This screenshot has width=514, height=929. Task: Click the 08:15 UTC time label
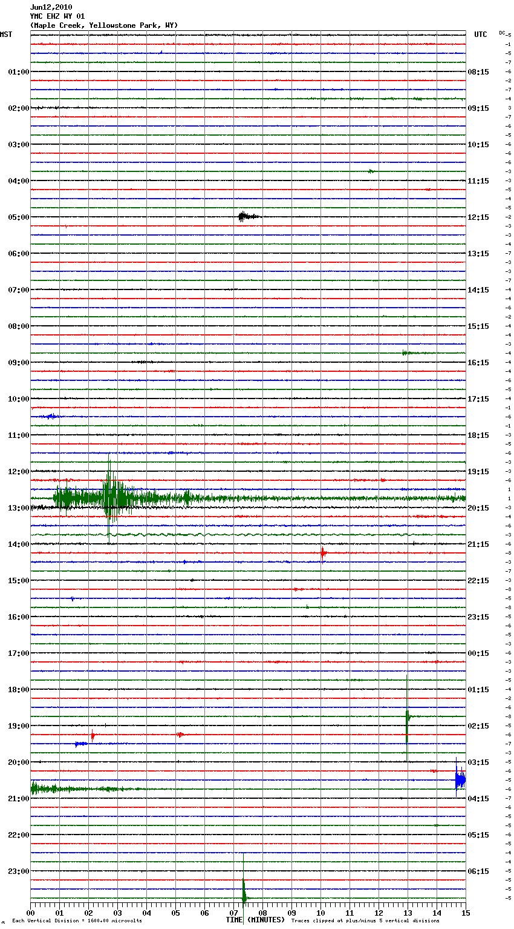(478, 72)
